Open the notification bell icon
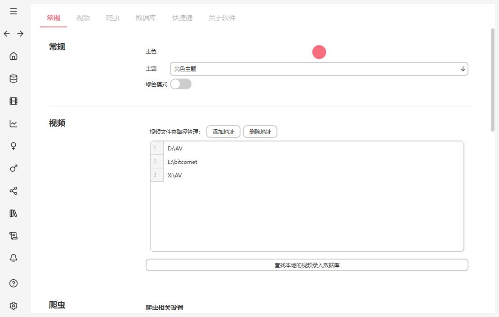 [13, 258]
